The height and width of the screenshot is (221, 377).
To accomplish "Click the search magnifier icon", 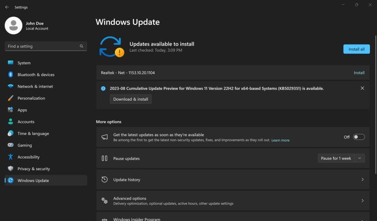I will point(82,46).
